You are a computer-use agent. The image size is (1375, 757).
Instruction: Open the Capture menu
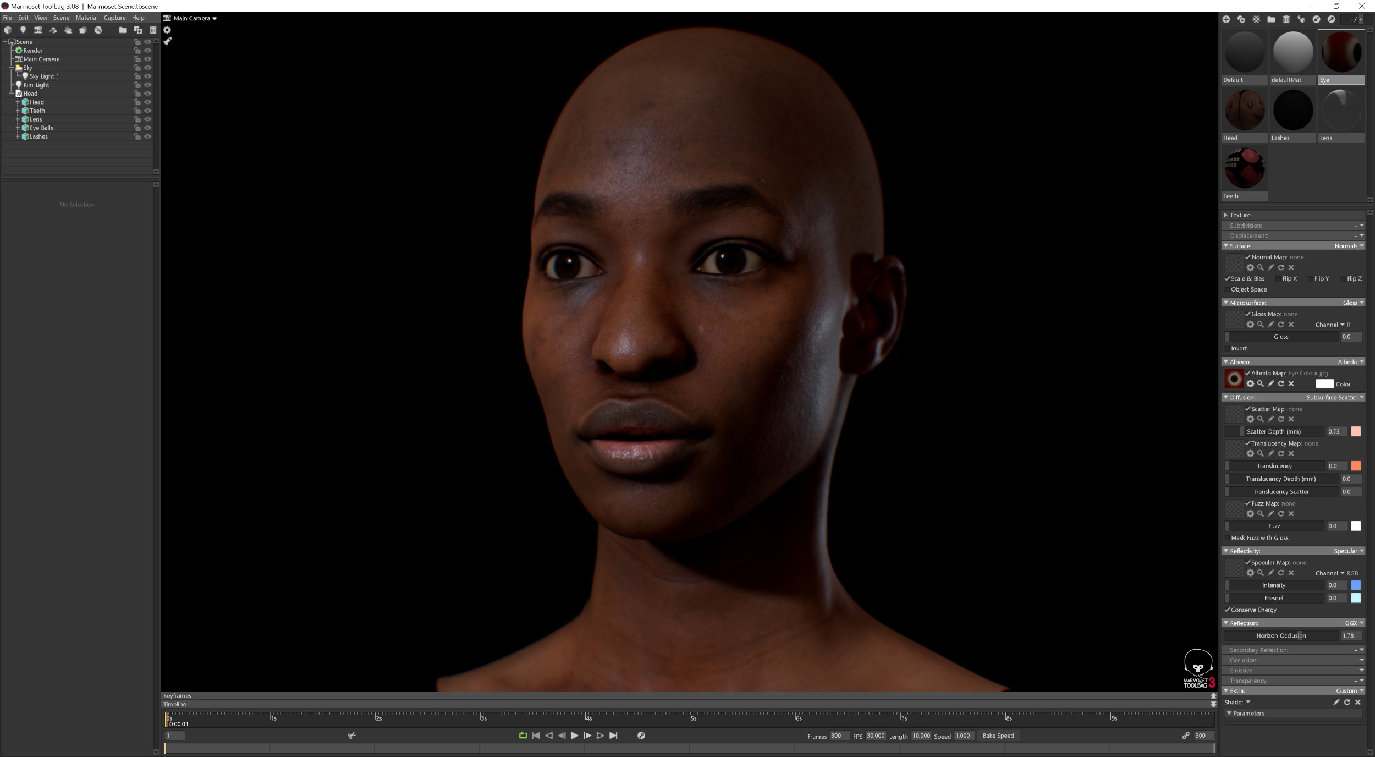coord(114,17)
